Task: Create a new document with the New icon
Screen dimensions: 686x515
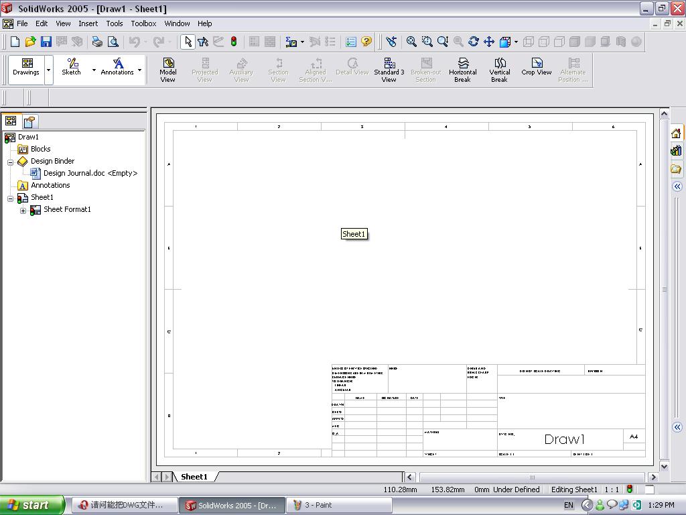Action: click(x=15, y=42)
